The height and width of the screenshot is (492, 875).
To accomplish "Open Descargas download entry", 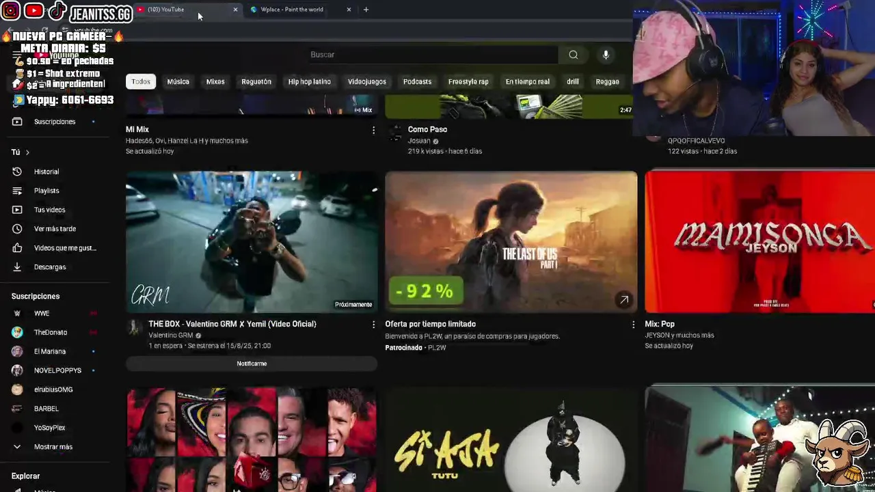I will (x=49, y=267).
